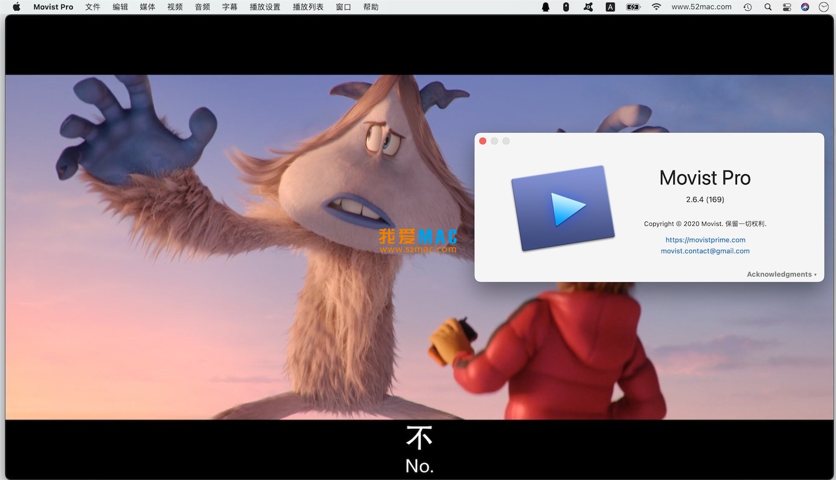The image size is (836, 480).
Task: Click the Movist Pro title in About window
Action: pos(705,178)
